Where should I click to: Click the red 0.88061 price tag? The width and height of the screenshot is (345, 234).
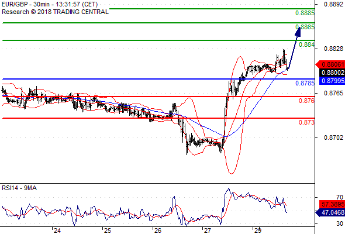[x=330, y=64]
